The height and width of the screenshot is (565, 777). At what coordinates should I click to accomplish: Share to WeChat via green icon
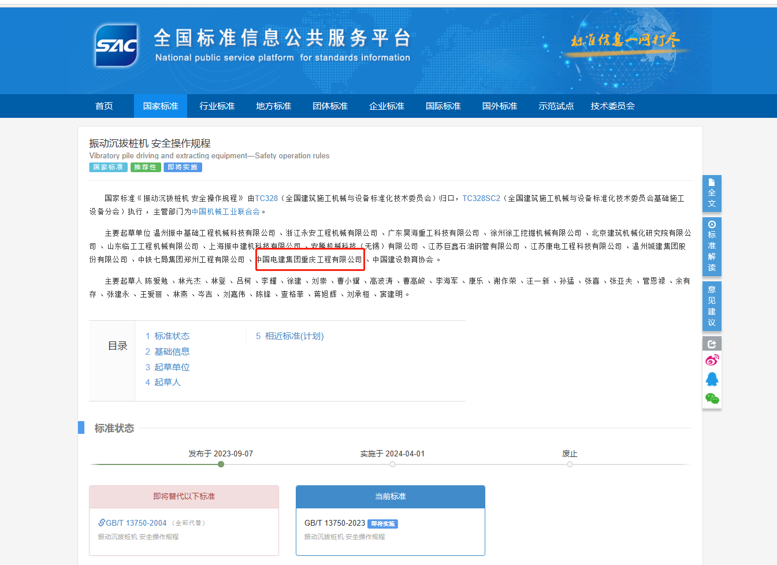point(712,399)
